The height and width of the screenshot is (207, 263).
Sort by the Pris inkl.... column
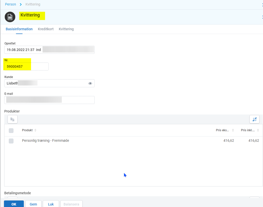click(250, 130)
